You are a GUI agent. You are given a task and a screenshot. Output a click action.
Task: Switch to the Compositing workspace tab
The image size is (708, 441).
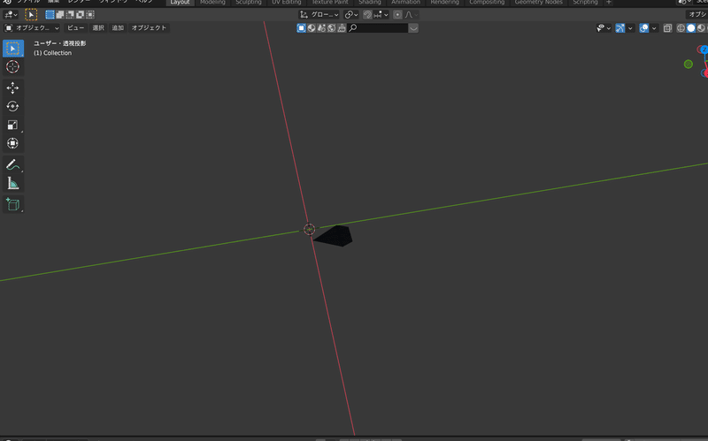click(x=487, y=3)
